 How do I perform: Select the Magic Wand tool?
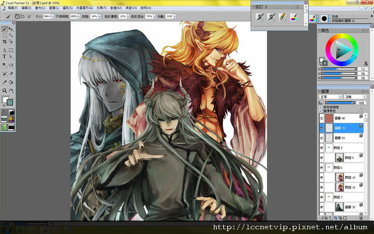coord(11,35)
